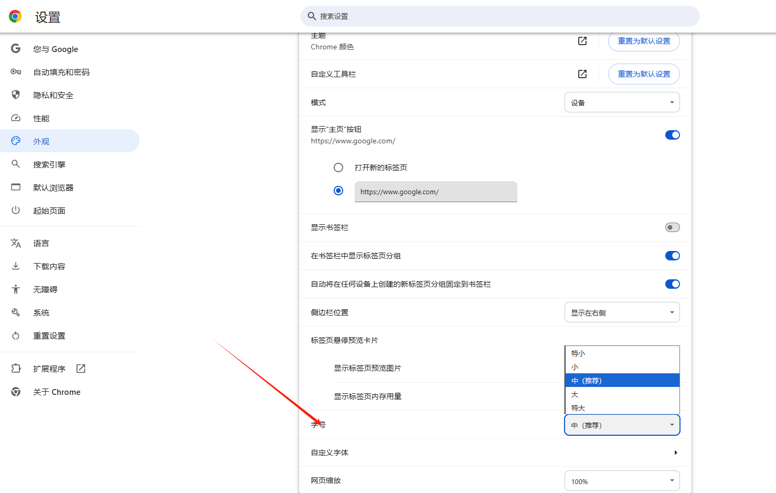Click the 显示标签页预览图片 row
This screenshot has width=776, height=493.
[x=449, y=368]
